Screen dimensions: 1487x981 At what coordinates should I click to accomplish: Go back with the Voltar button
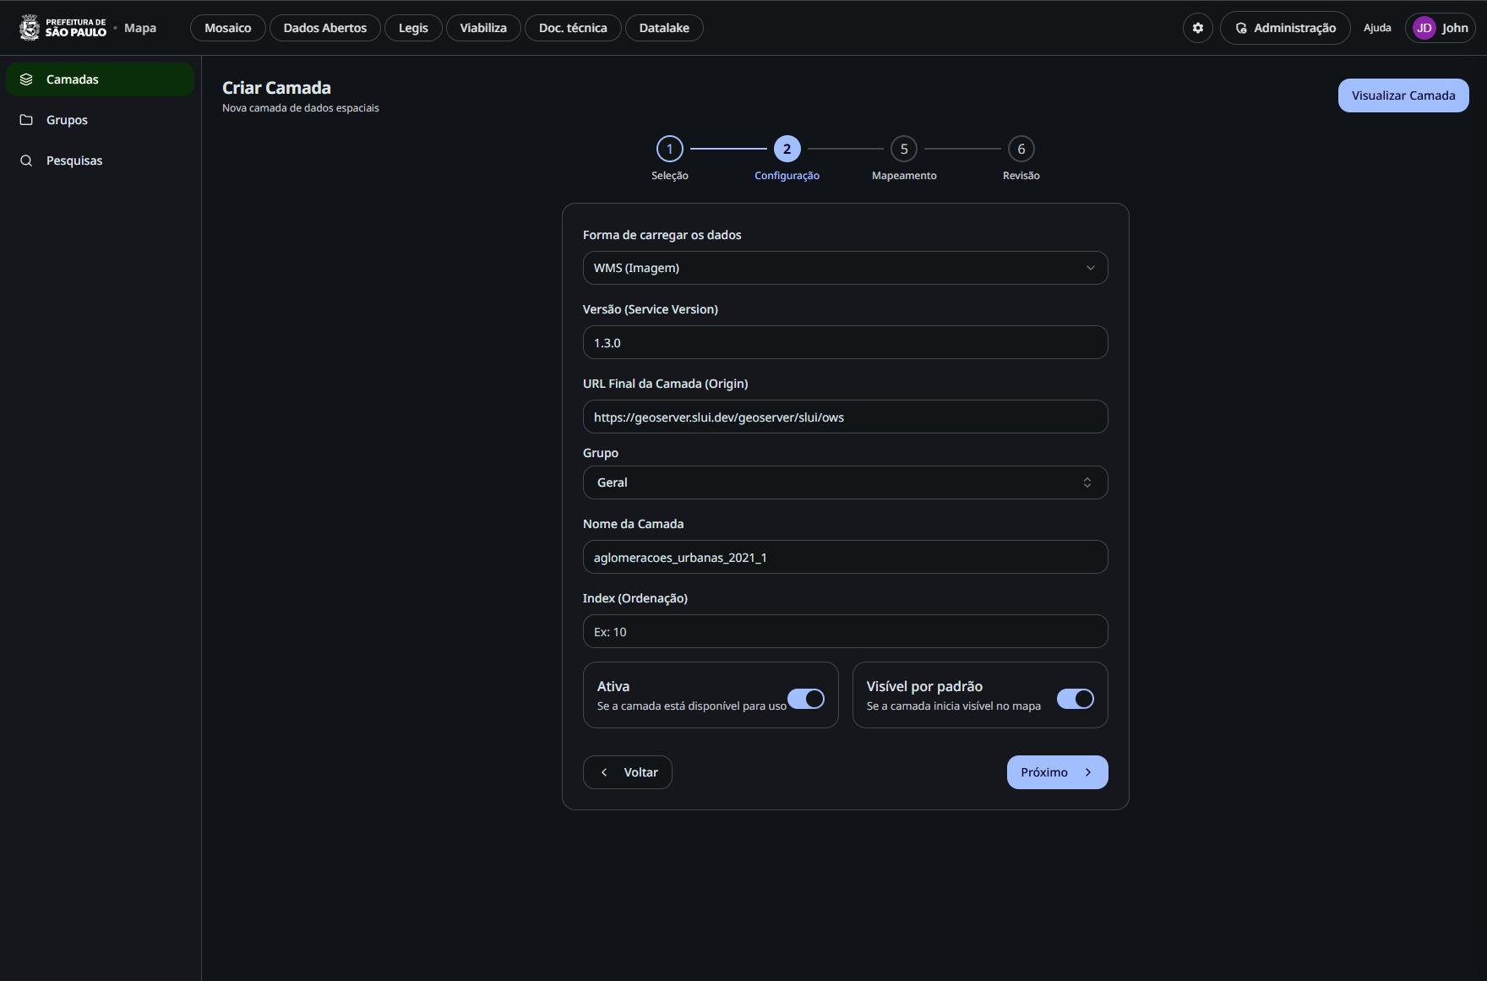[628, 772]
